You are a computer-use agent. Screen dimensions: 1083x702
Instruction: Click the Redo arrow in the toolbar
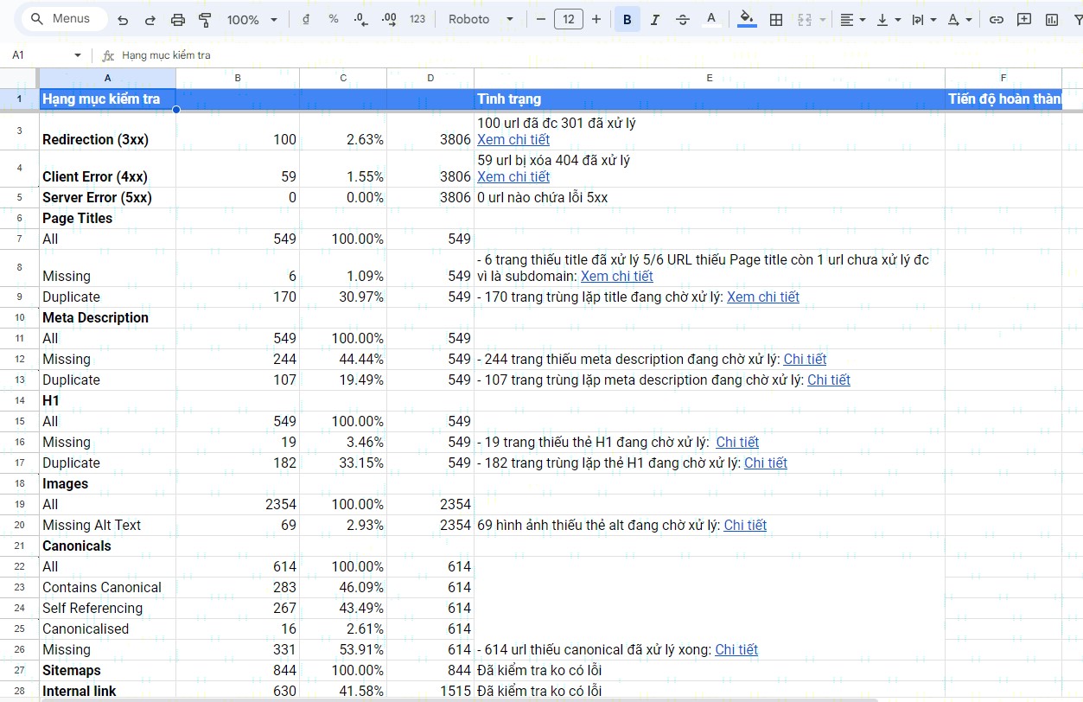pos(150,20)
